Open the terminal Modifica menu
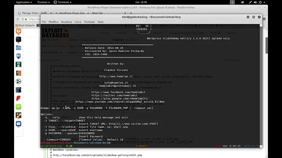Viewport: 282px width, 158px height. [53, 22]
